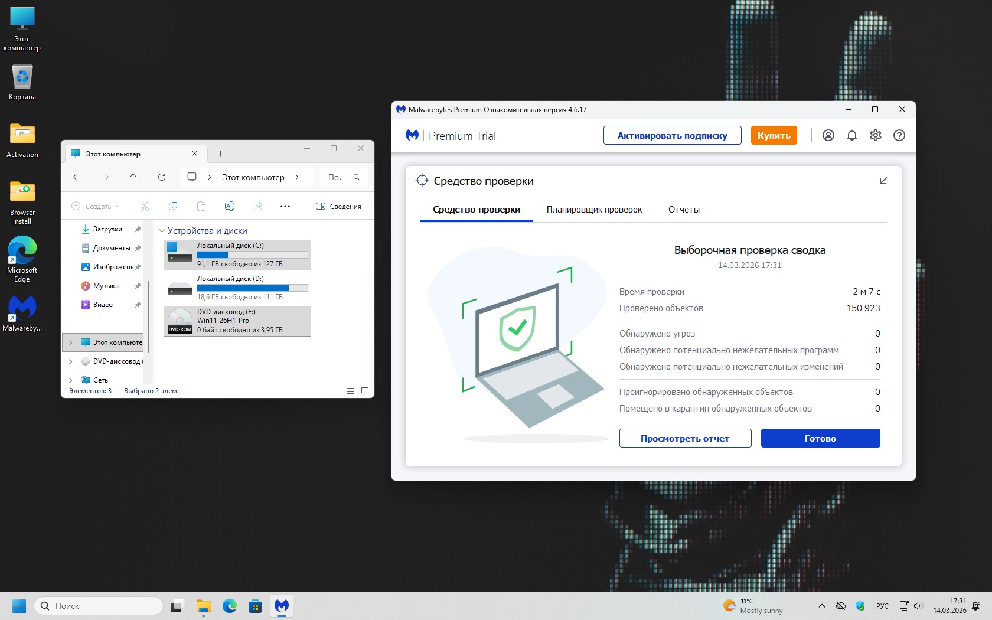Open the Создать dropdown in Explorer
The height and width of the screenshot is (620, 992).
coord(95,206)
